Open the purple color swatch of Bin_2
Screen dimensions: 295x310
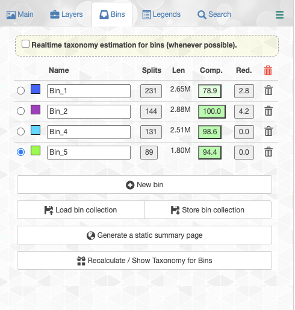(36, 110)
